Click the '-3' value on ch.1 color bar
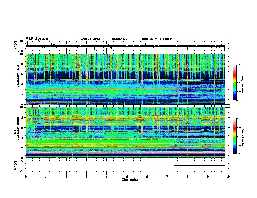 239,65
